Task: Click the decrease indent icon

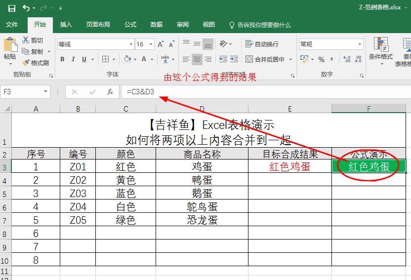Action: point(223,59)
